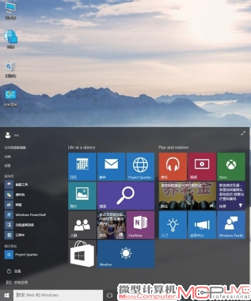Open the People tile
The image size is (251, 301).
[82, 225]
